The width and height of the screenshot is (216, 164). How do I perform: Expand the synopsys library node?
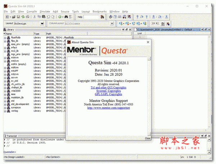click(x=5, y=108)
